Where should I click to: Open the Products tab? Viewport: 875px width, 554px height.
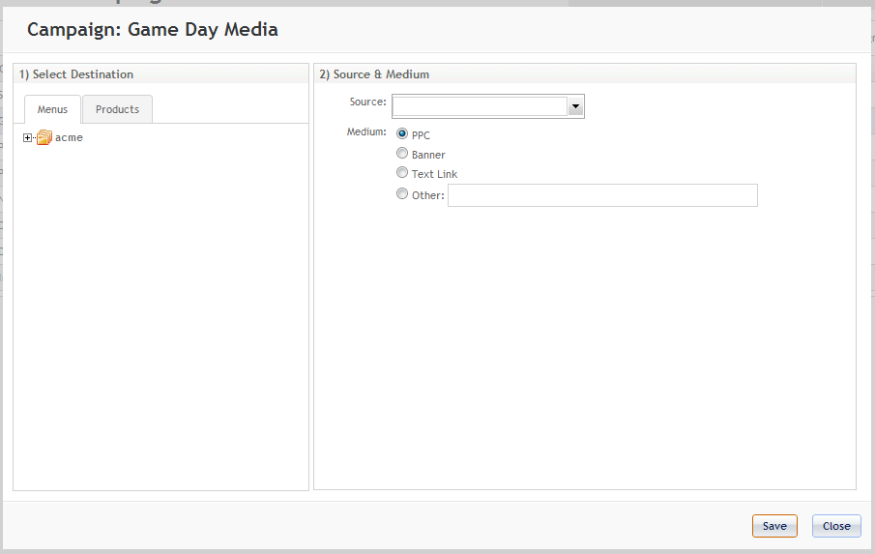[x=117, y=109]
